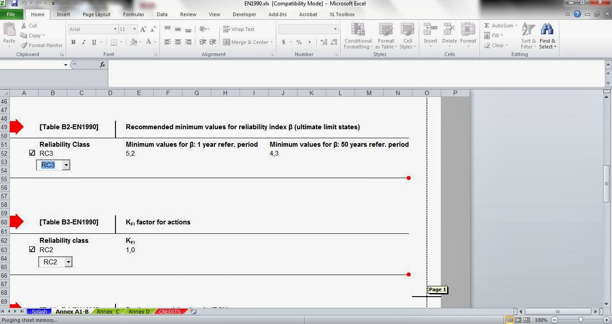Click the insert function fx icon
Image resolution: width=612 pixels, height=324 pixels.
point(102,65)
